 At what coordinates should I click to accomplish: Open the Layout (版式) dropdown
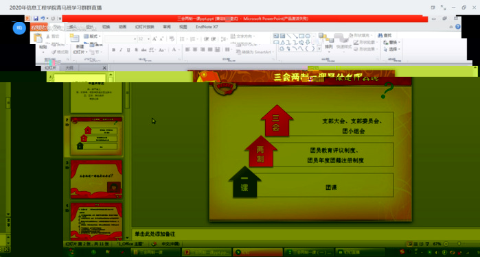click(93, 36)
